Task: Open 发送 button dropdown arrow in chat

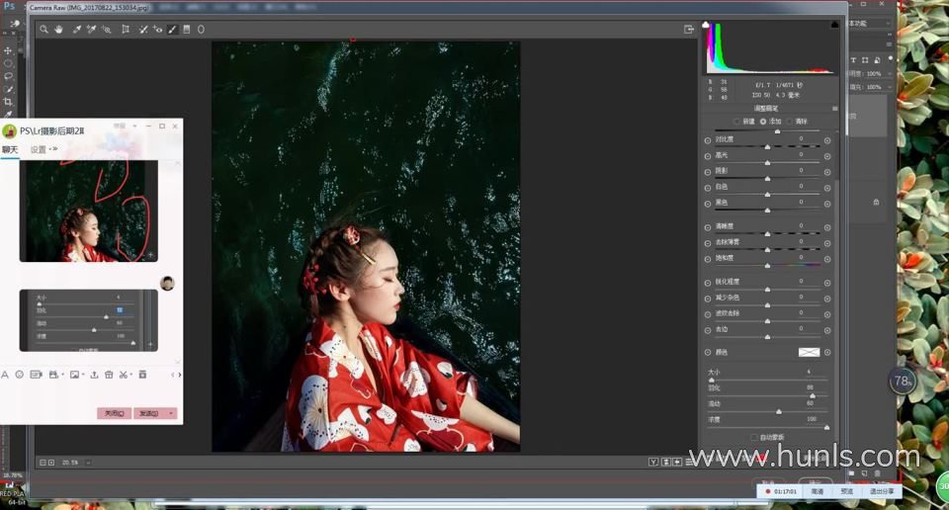Action: point(171,413)
